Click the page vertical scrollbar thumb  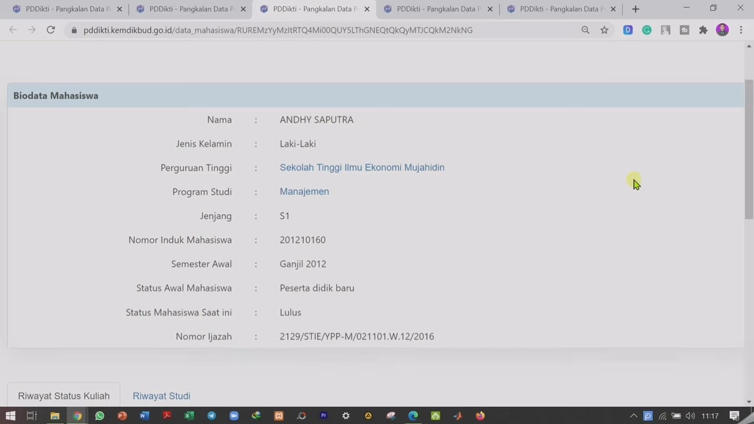tap(749, 150)
